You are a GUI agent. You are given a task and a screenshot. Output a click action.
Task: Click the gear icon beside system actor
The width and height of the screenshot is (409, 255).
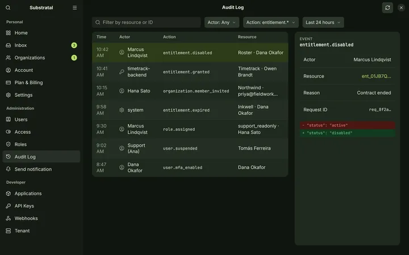coord(122,110)
